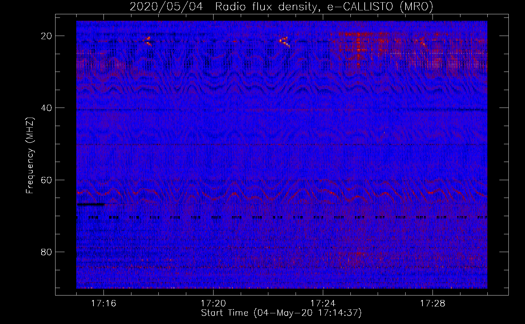Viewport: 525px width, 324px height.
Task: Click the 17:20 time tick label
Action: tap(214, 304)
